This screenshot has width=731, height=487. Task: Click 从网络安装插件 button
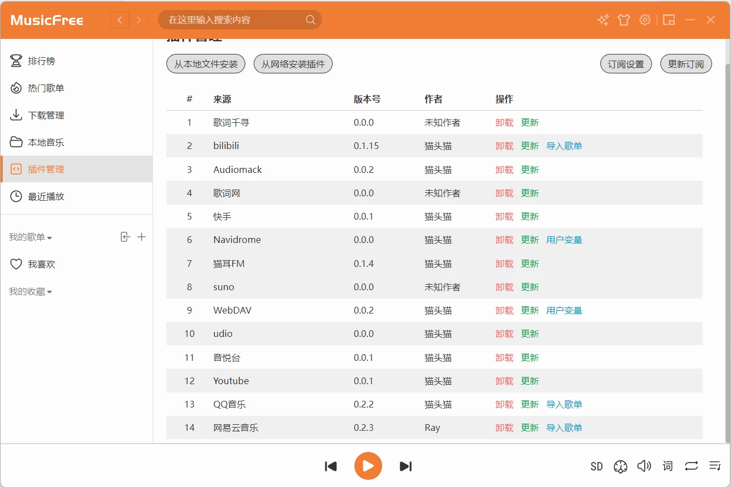pyautogui.click(x=293, y=64)
